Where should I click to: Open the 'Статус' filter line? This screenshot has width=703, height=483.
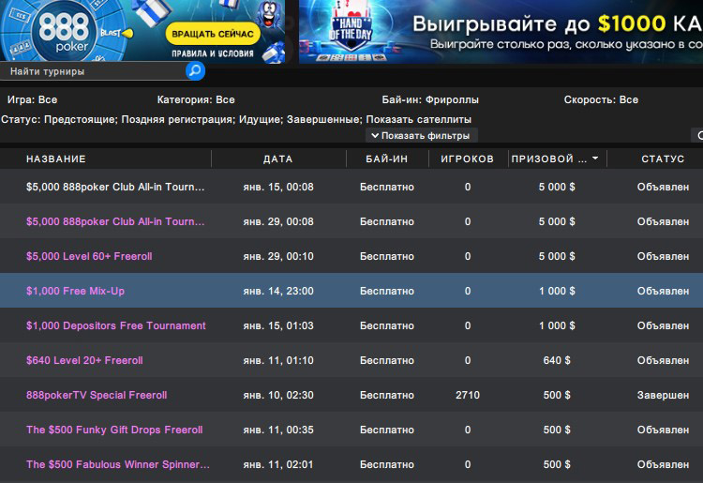(236, 119)
